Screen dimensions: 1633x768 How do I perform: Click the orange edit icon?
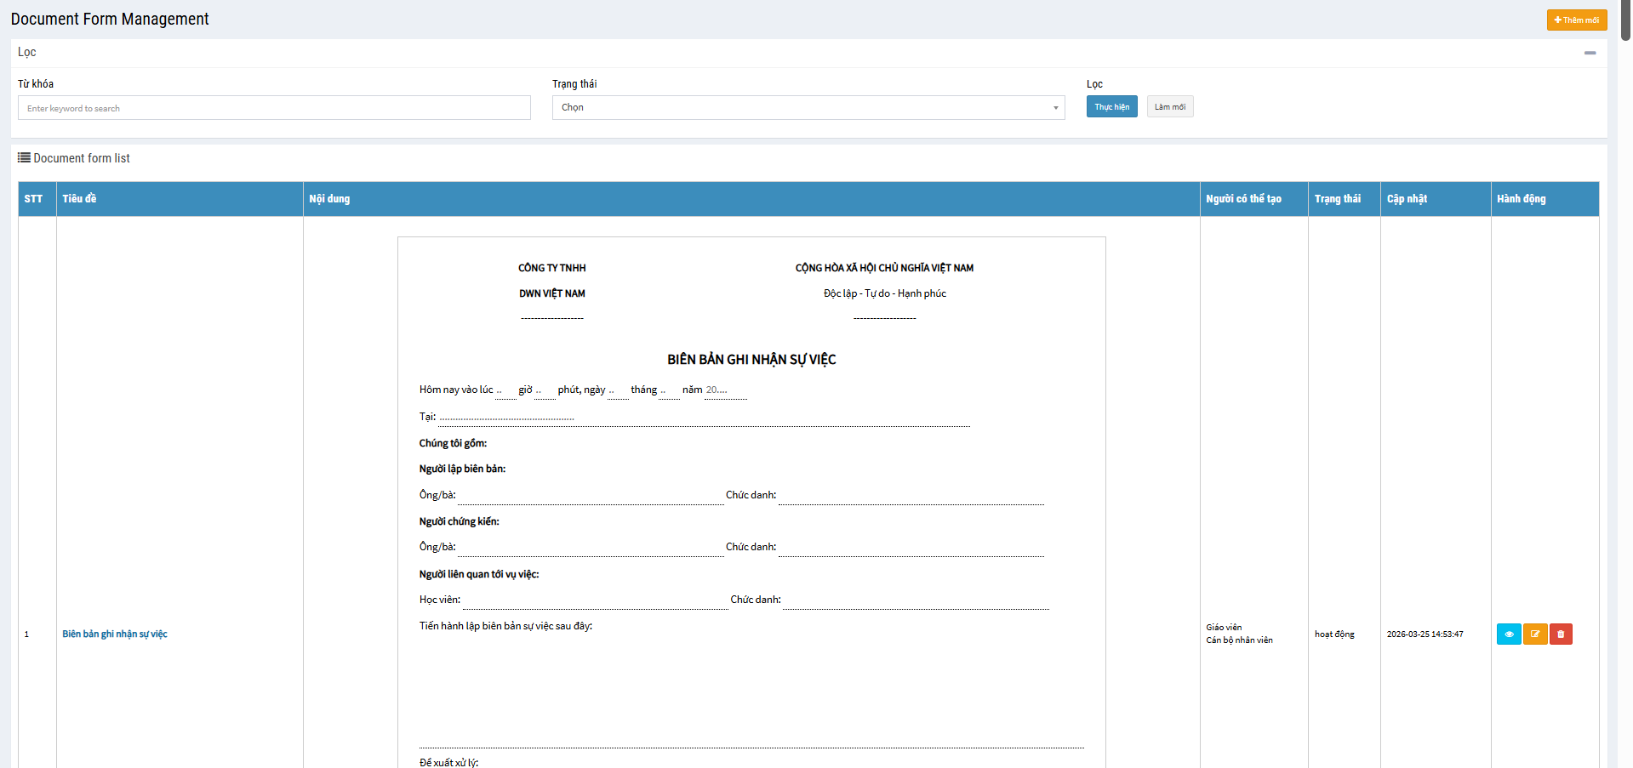(1535, 634)
